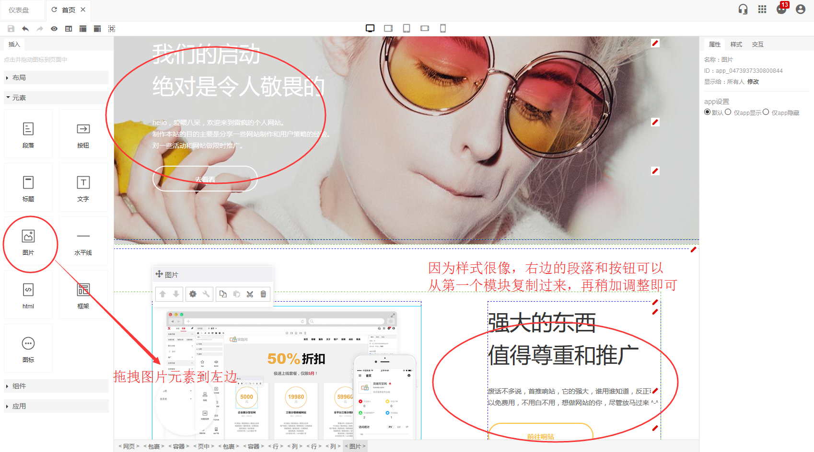The image size is (814, 452).
Task: Click the 页中 breadcrumb item
Action: point(204,446)
